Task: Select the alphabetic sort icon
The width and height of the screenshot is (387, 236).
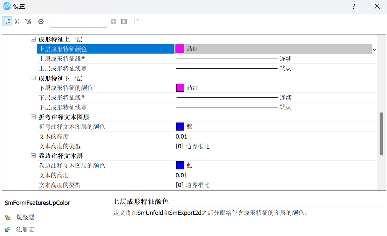Action: (x=17, y=22)
